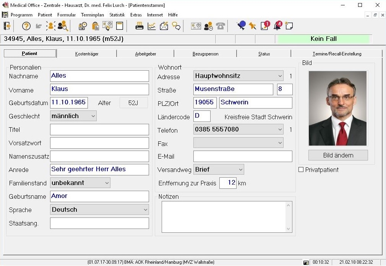
Task: Open patient search magnifier icon
Action: coord(63,26)
